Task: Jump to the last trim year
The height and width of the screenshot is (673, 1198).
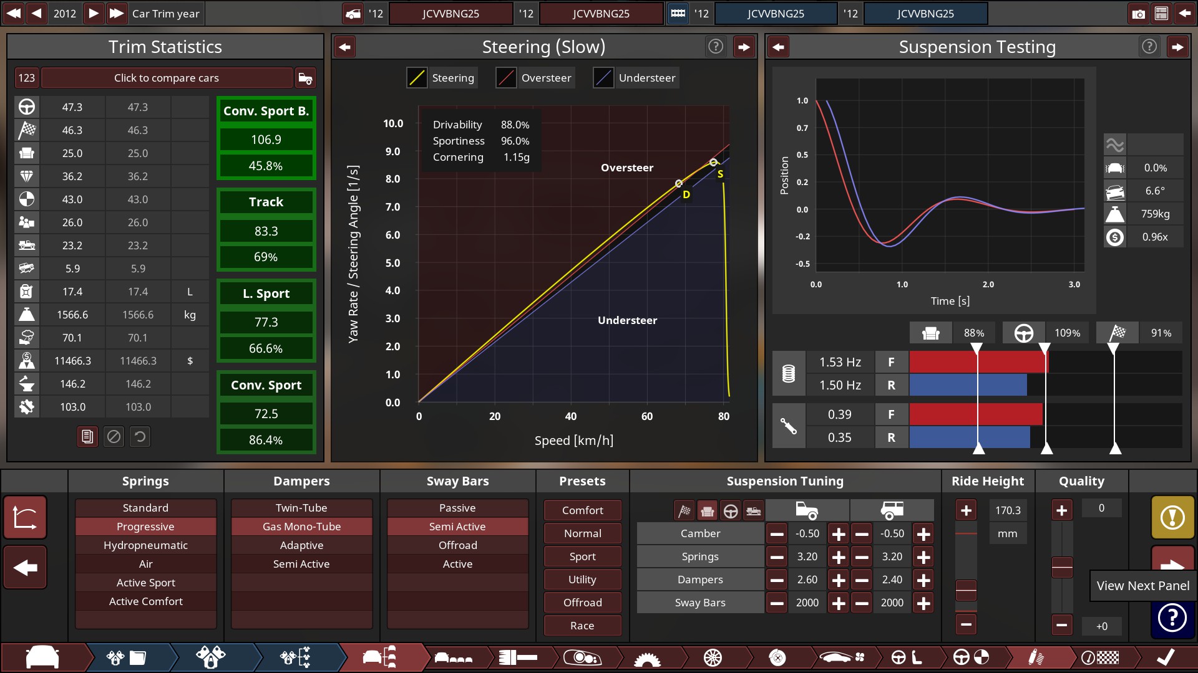Action: pyautogui.click(x=116, y=13)
